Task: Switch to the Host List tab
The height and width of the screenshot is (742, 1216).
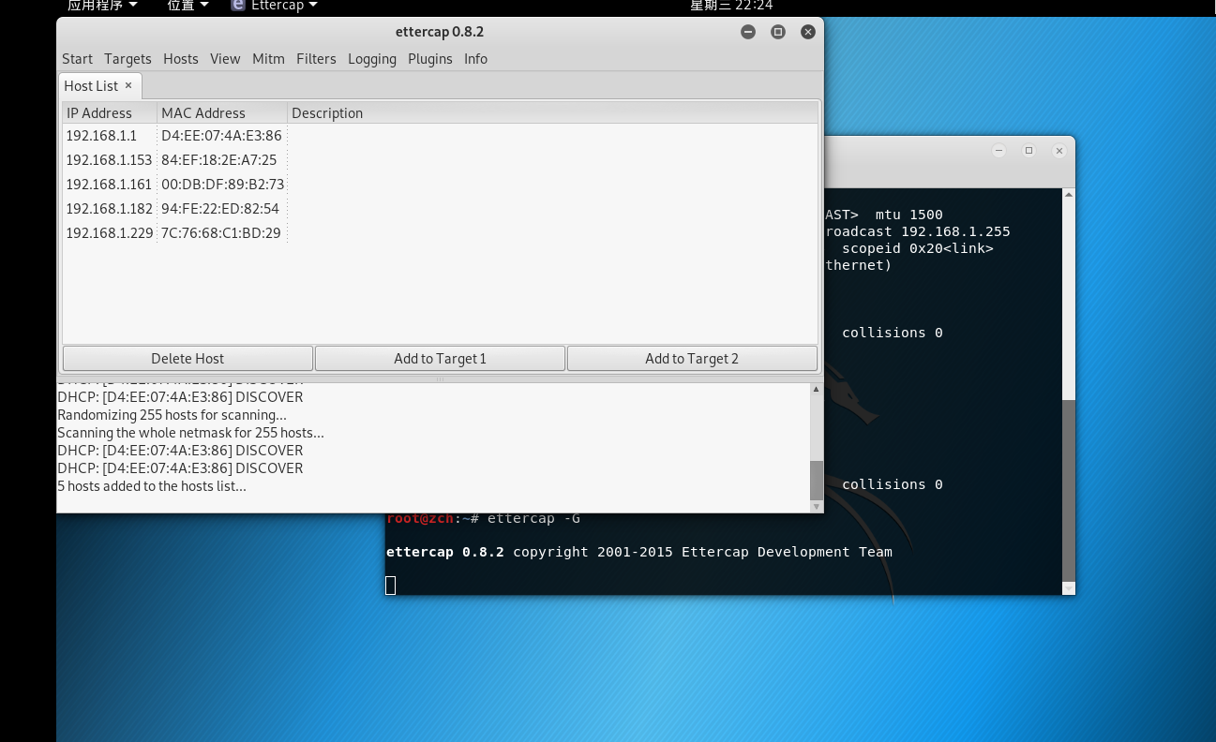Action: tap(91, 85)
